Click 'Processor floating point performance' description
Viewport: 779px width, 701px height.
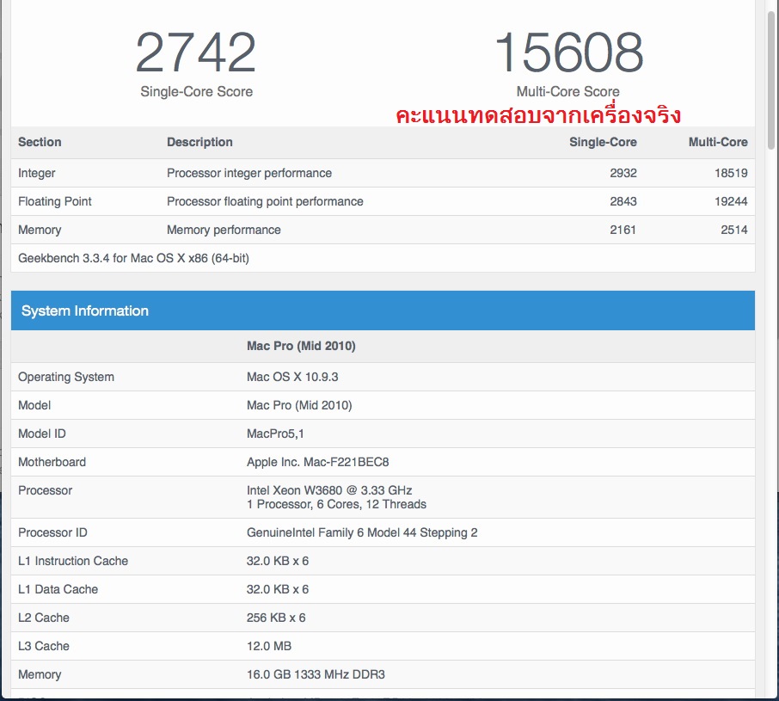click(x=265, y=201)
